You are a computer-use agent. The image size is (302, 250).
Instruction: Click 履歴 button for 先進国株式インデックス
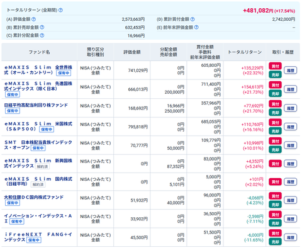click(291, 89)
